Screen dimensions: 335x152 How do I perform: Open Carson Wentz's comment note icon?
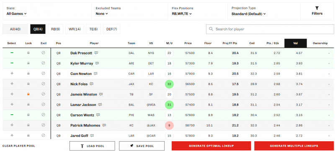pyautogui.click(x=98, y=115)
